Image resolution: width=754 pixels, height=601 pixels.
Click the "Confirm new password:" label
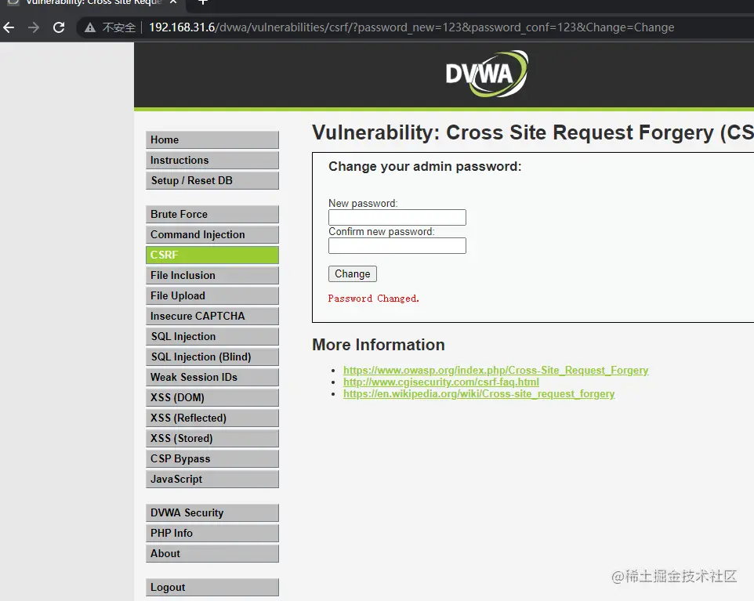(x=382, y=232)
